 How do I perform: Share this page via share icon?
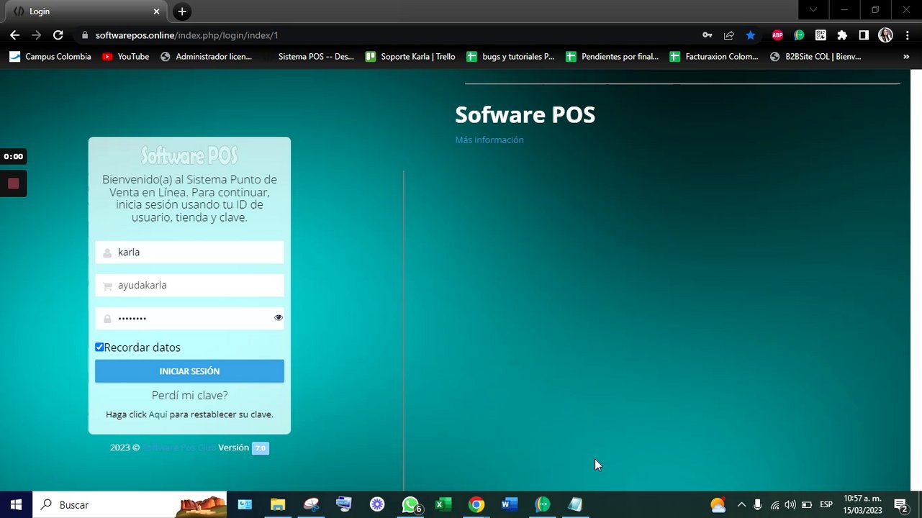click(729, 35)
